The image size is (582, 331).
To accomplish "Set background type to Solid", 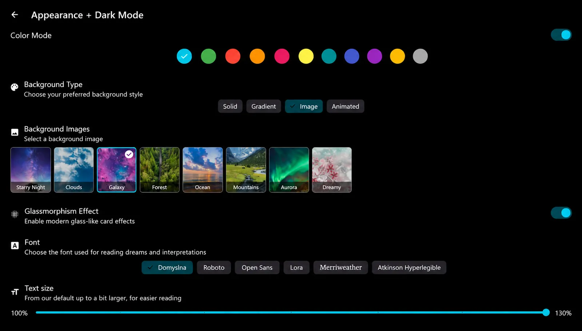I will tap(230, 106).
